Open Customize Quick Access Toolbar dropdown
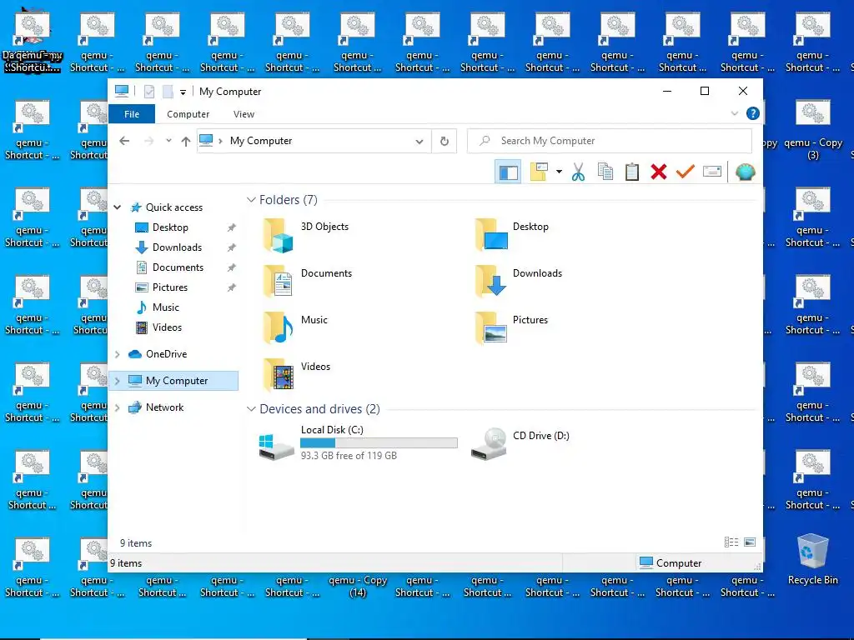This screenshot has height=640, width=854. coord(183,92)
